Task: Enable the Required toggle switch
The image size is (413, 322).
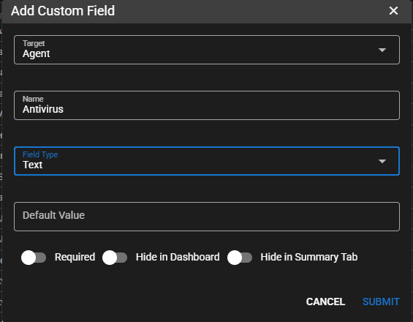Action: click(34, 258)
